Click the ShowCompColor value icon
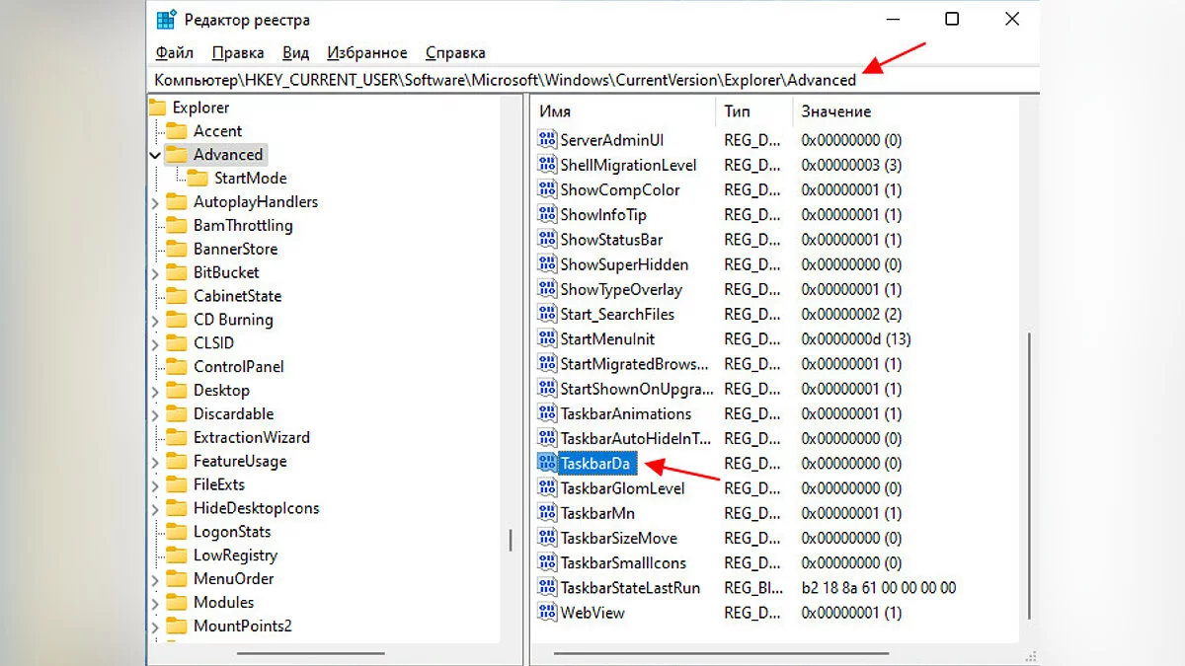 [547, 189]
